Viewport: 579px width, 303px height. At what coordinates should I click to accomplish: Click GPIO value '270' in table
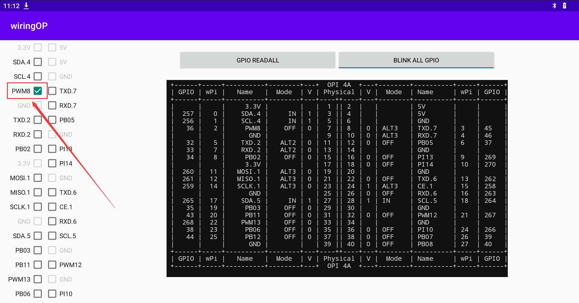click(x=490, y=164)
